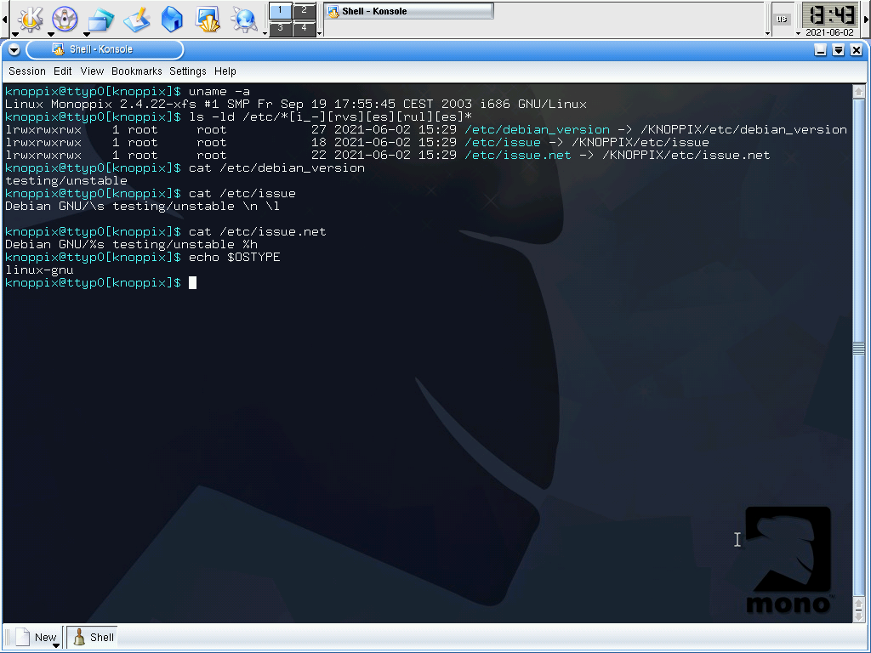This screenshot has height=653, width=871.
Task: Click the digital clock in panel
Action: click(832, 15)
